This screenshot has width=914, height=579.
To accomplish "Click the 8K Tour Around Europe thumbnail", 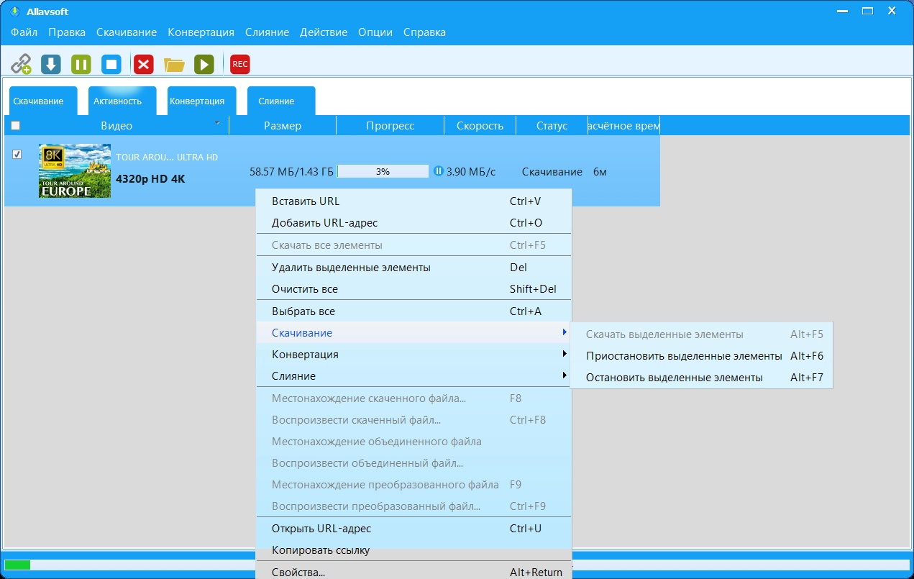I will point(75,170).
